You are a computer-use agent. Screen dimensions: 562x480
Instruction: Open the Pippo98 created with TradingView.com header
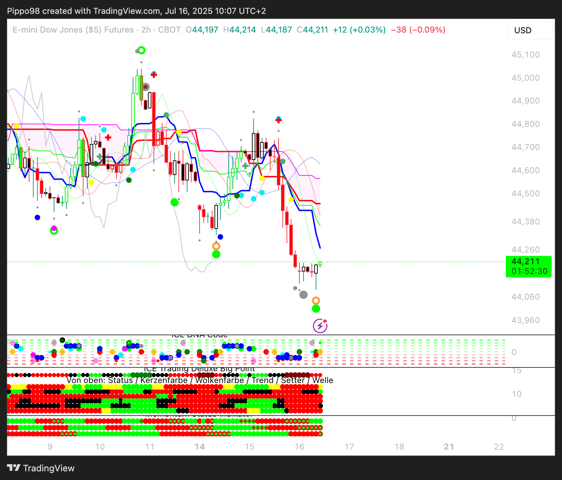tap(137, 11)
